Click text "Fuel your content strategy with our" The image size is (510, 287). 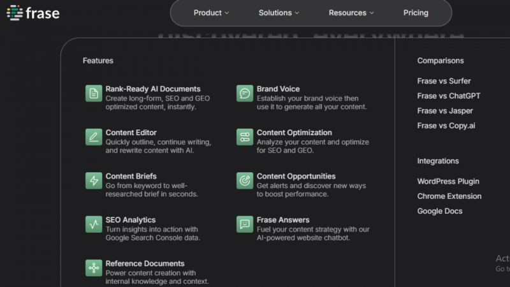313,229
